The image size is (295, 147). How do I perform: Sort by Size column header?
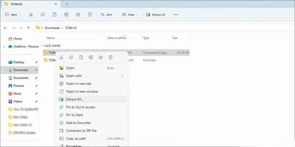tap(175, 38)
